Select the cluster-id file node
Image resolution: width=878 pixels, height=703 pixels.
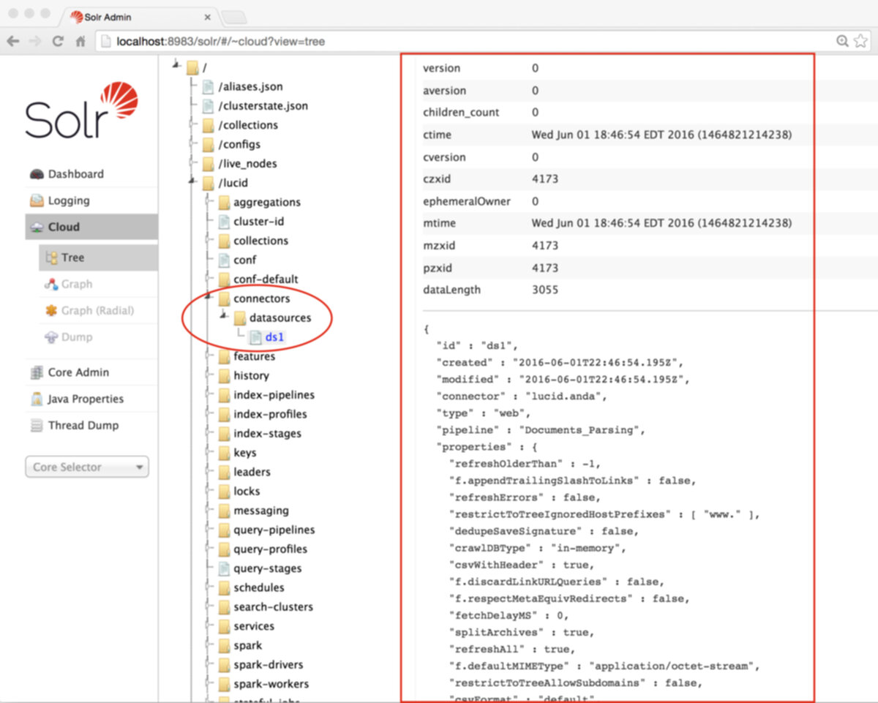click(258, 221)
